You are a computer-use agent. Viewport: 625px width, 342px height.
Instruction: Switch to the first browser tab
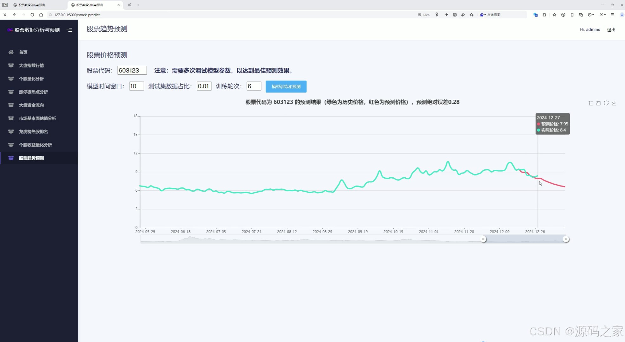click(x=32, y=5)
